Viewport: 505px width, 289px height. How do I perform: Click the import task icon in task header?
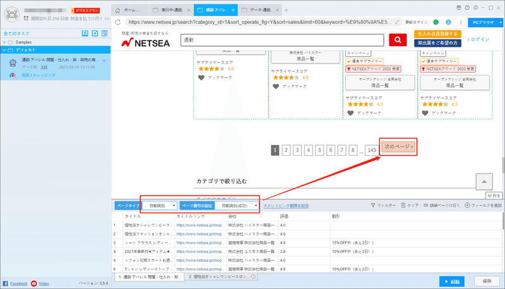point(85,33)
